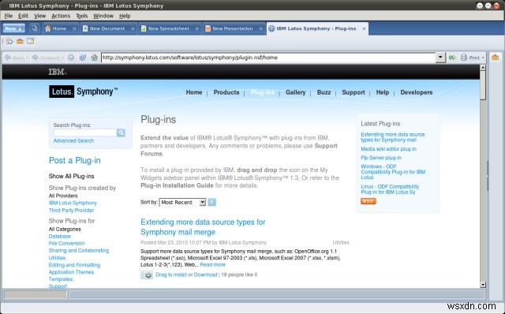This screenshot has width=505, height=314.
Task: Select Application Themes category link
Action: tap(71, 272)
